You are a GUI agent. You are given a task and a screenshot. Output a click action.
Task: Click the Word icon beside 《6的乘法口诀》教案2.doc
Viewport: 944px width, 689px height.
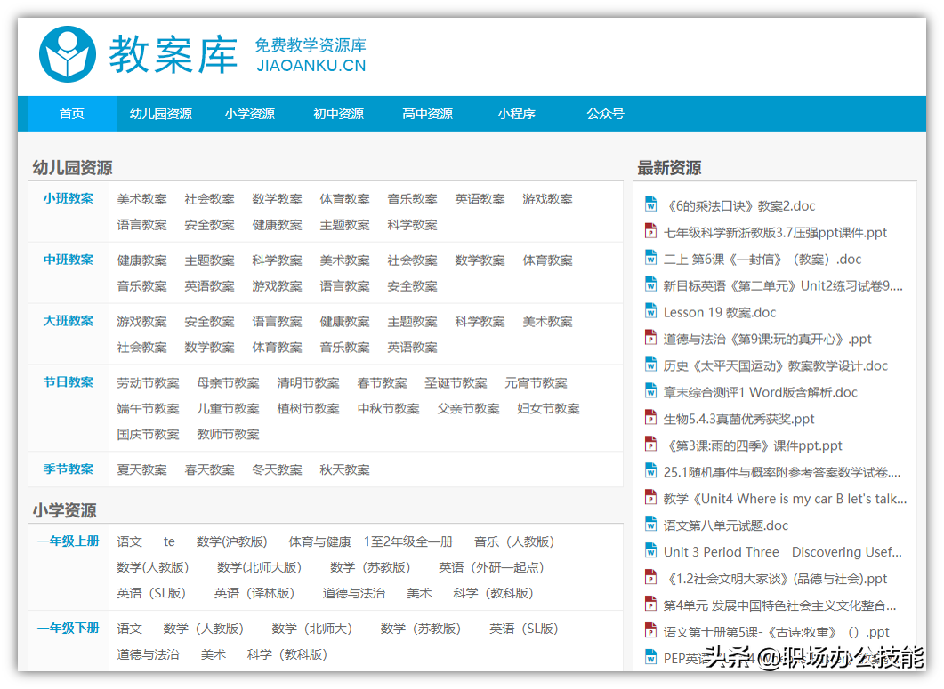tap(652, 205)
